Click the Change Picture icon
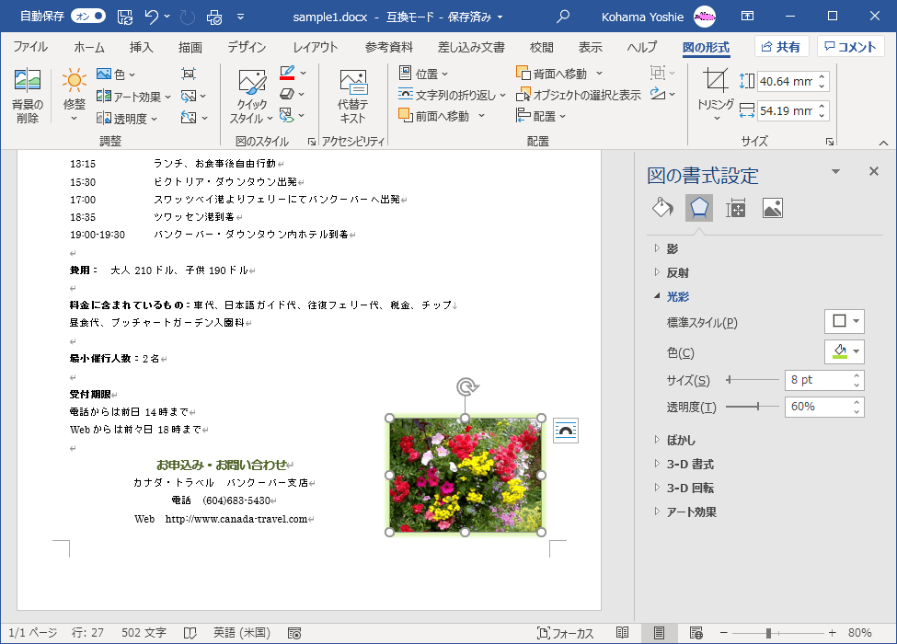The image size is (897, 644). coord(189,96)
